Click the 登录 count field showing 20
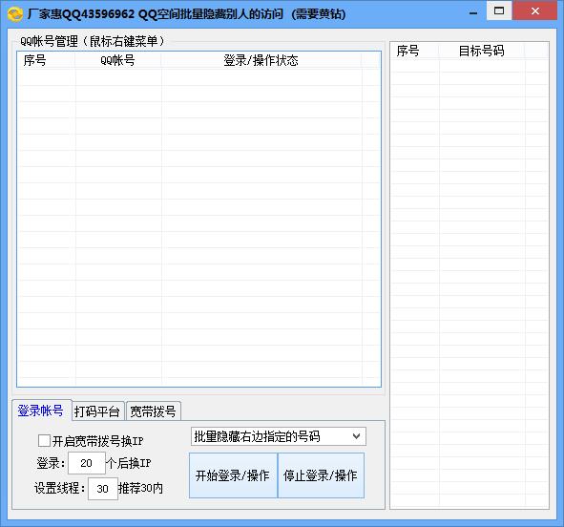 pyautogui.click(x=86, y=463)
